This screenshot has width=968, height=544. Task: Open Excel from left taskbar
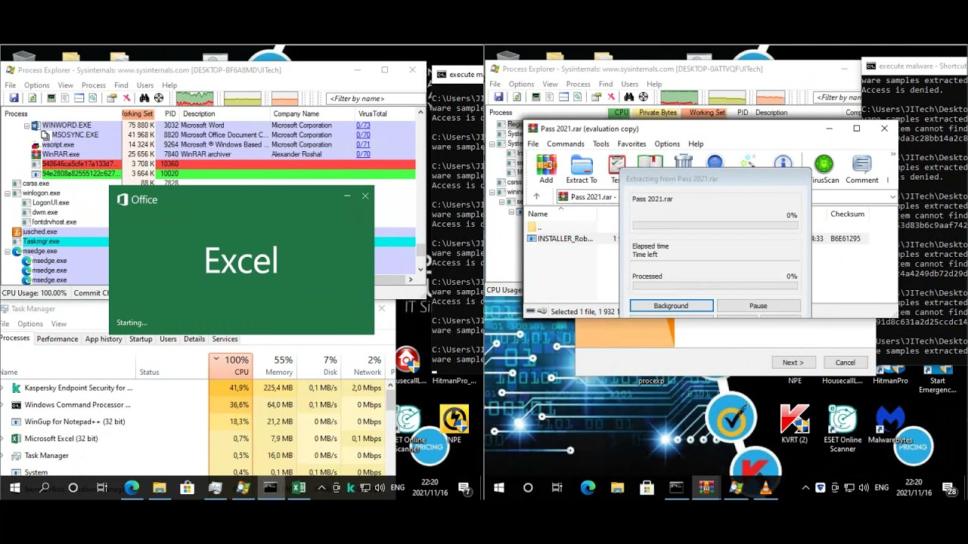[299, 488]
